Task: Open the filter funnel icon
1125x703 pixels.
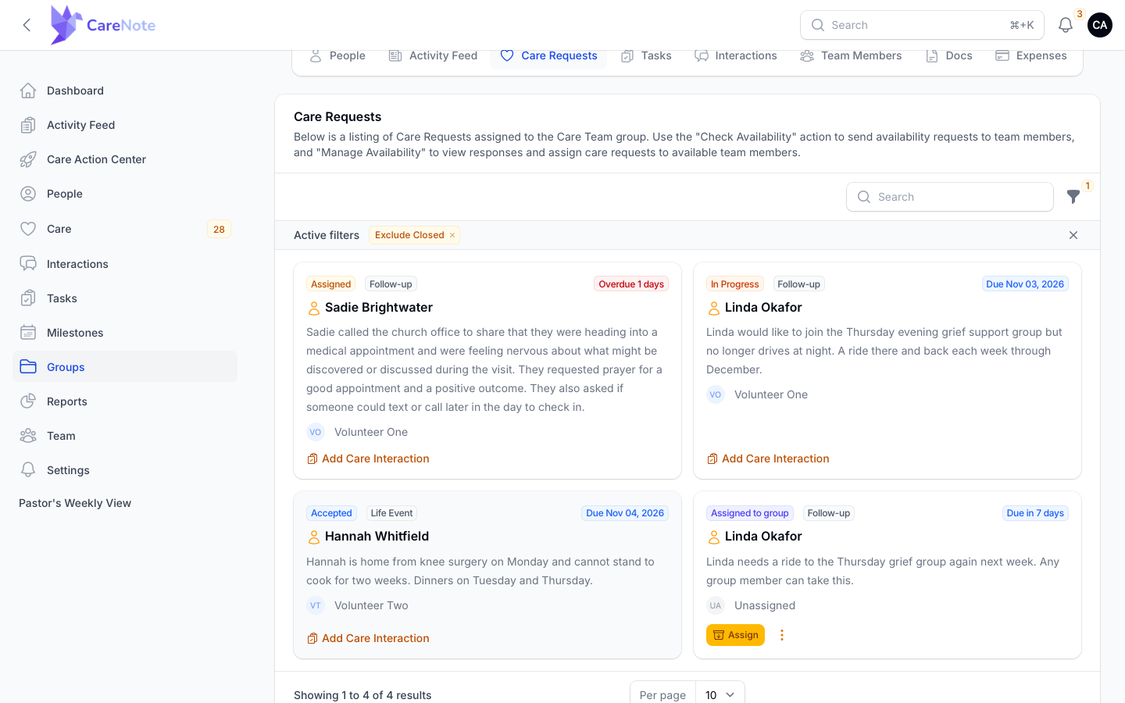Action: [x=1073, y=197]
